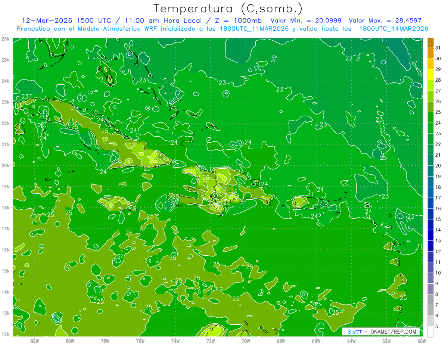This screenshot has height=346, width=448.
Task: Click the 12N latitude axis label
Action: tap(5, 334)
